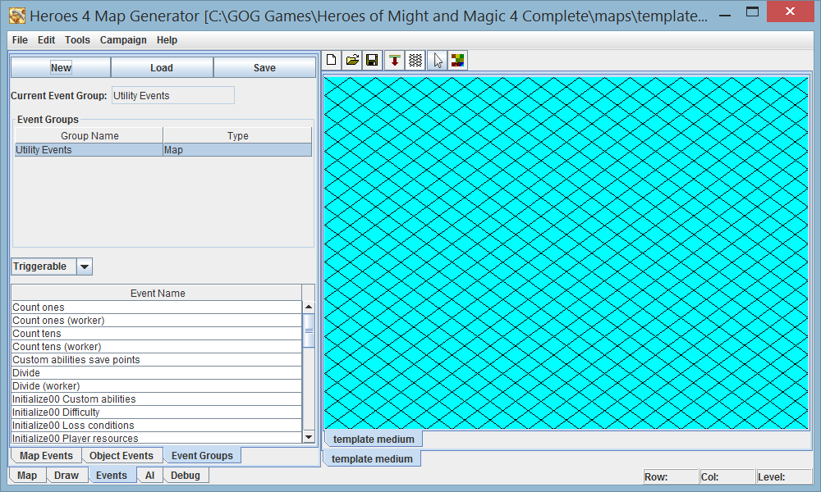821x492 pixels.
Task: Open the Tools menu
Action: pyautogui.click(x=77, y=39)
